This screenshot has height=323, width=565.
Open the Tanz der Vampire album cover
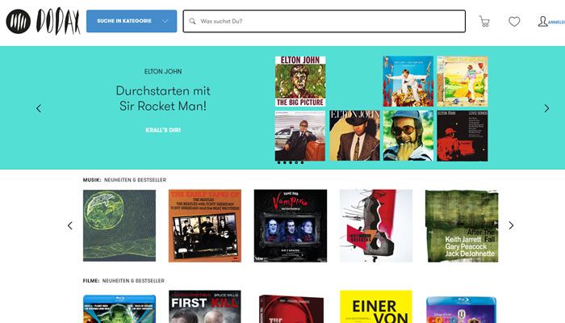point(291,225)
